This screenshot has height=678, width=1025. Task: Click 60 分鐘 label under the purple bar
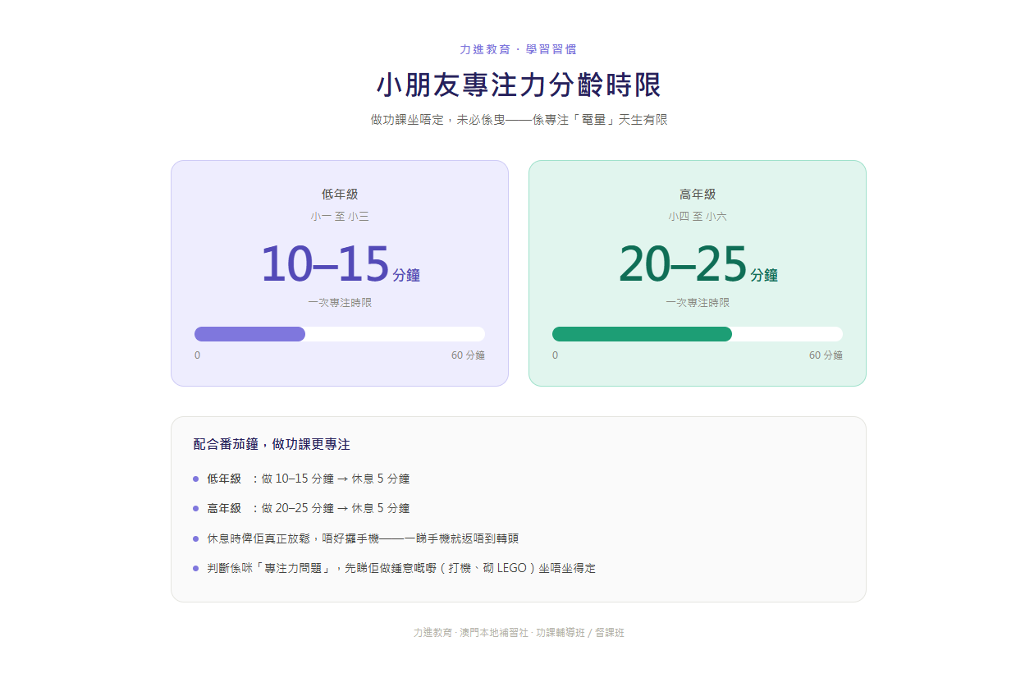468,355
